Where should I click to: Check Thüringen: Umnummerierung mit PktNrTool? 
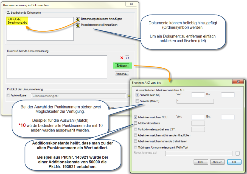pyautogui.click(x=136, y=147)
